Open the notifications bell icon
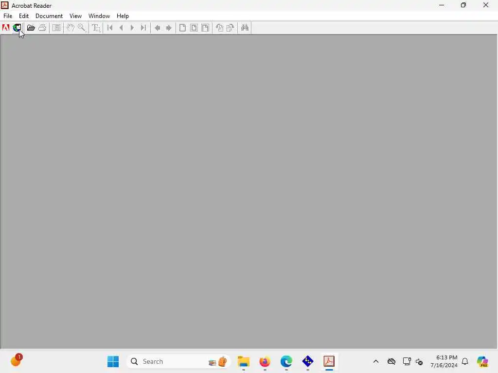498x373 pixels. pyautogui.click(x=465, y=361)
